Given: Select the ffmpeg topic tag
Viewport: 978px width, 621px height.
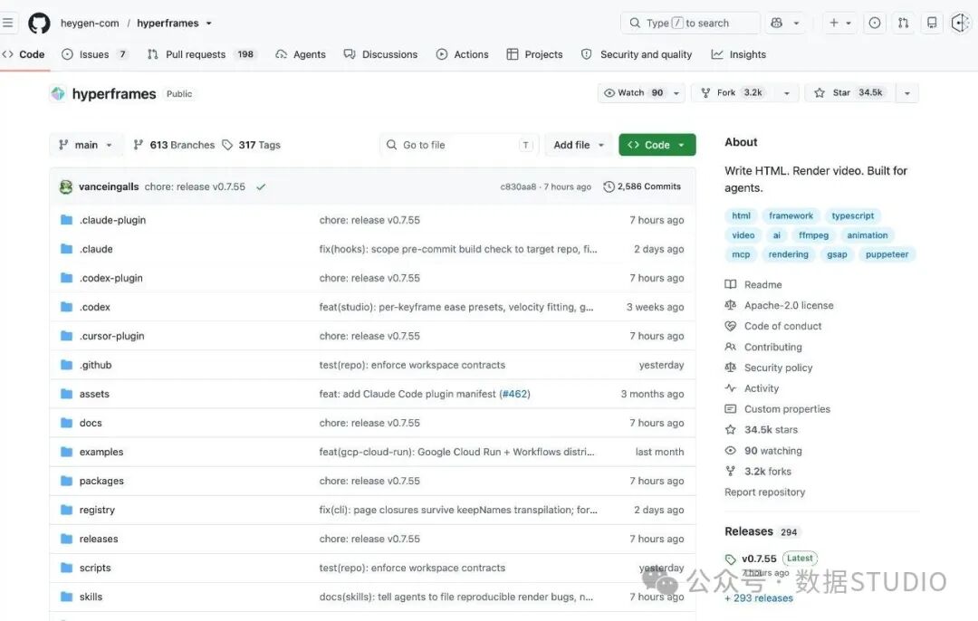Looking at the screenshot, I should pos(813,235).
